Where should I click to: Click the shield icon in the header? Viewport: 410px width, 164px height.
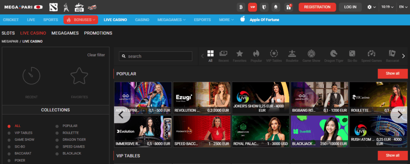pyautogui.click(x=264, y=7)
